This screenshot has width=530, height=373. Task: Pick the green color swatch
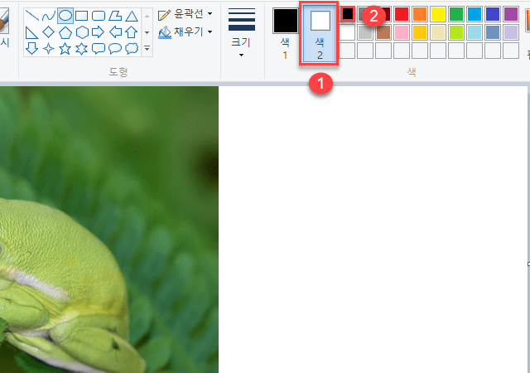pos(456,14)
